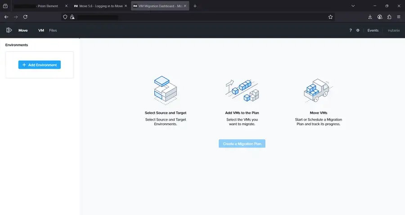Close the VM Migration Dashboard tab
Image resolution: width=405 pixels, height=215 pixels.
pos(185,6)
